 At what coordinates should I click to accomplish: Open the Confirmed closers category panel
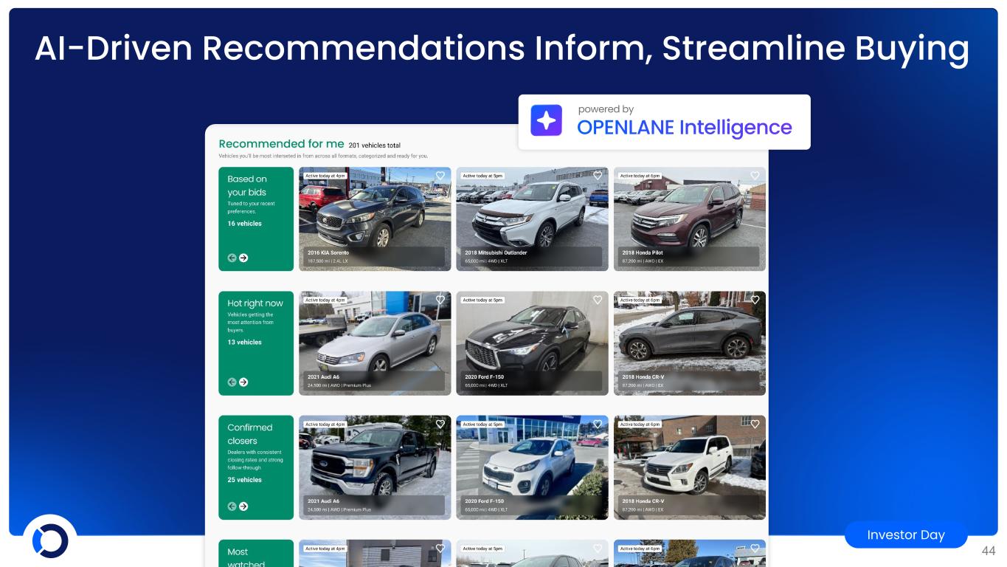pos(255,452)
